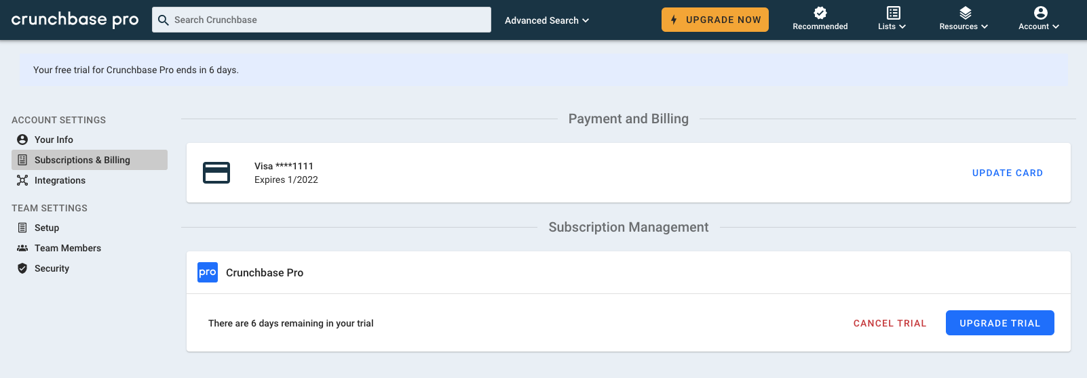Click the blue pro badge icon
This screenshot has width=1087, height=378.
tap(208, 272)
